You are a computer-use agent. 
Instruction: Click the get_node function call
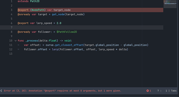tap(58, 14)
